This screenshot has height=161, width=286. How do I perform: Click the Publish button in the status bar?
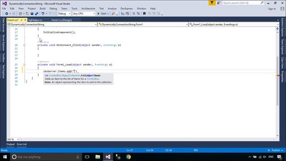(x=275, y=150)
